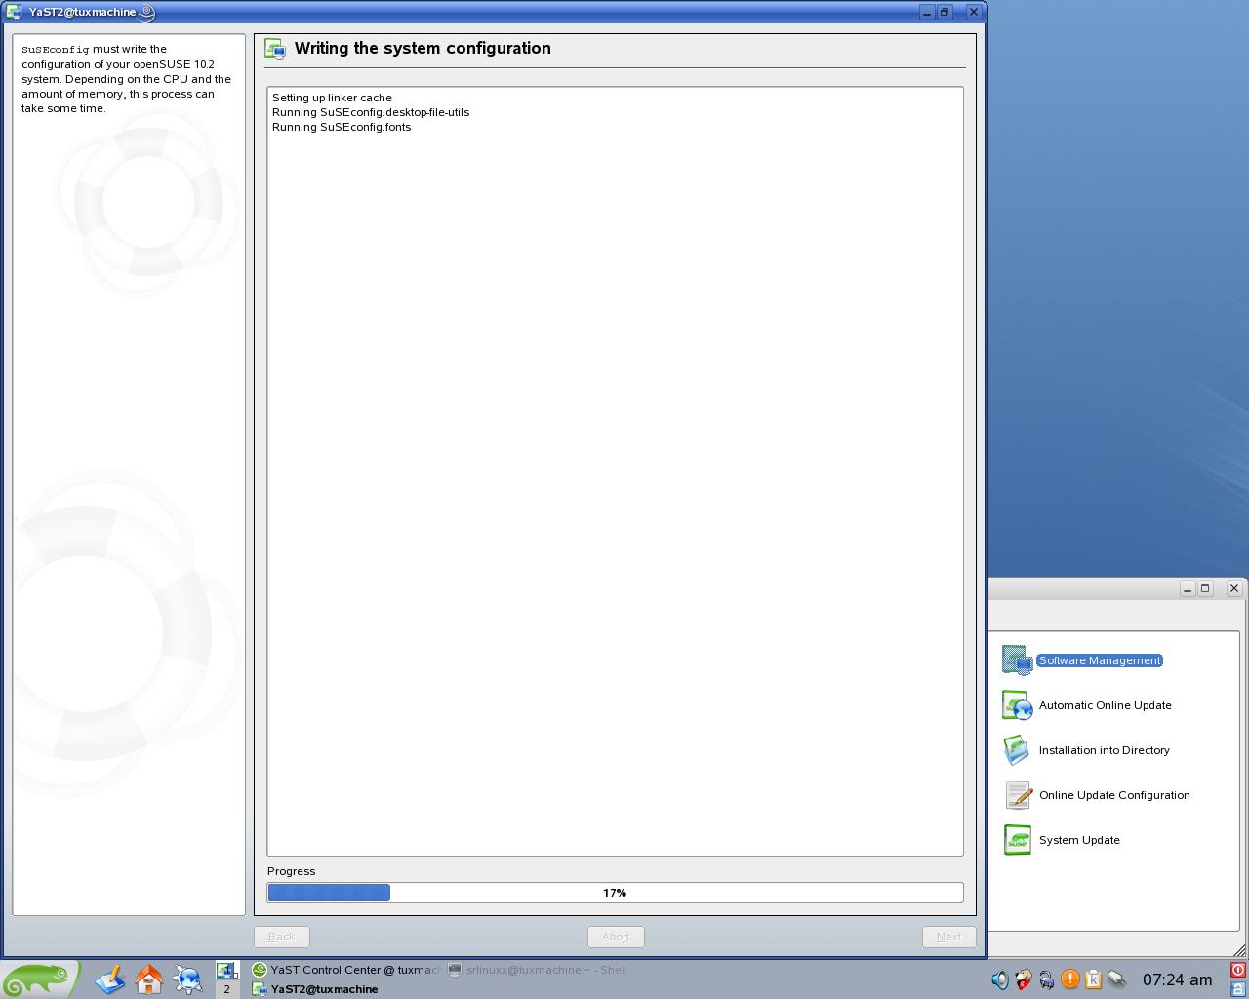Image resolution: width=1249 pixels, height=999 pixels.
Task: Open the orange openSUSE updater alert icon
Action: coord(1070,979)
